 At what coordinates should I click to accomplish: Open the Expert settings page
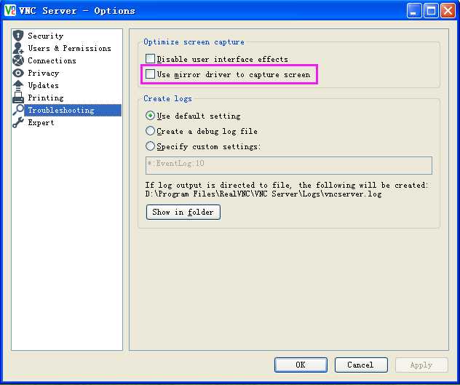41,123
